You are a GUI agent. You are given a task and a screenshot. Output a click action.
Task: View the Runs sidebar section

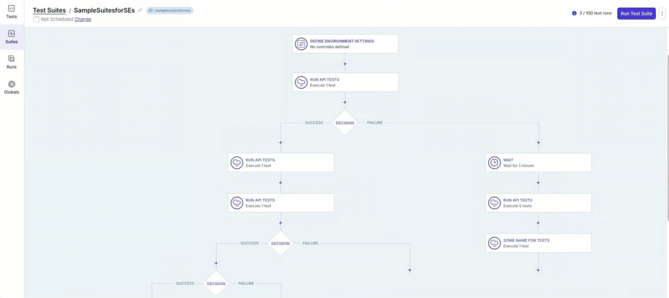pyautogui.click(x=12, y=61)
